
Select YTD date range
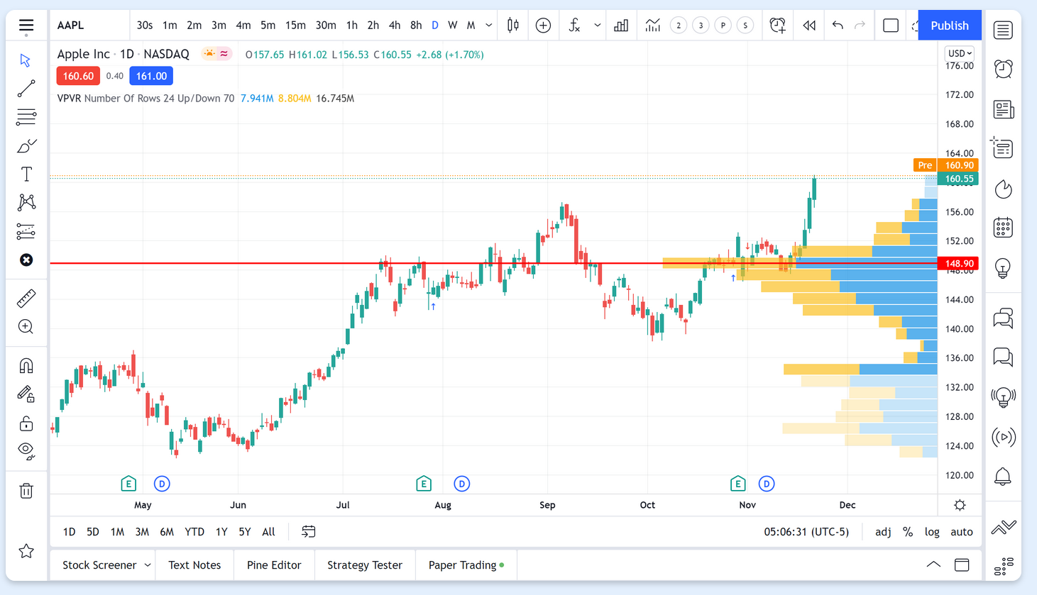(194, 532)
